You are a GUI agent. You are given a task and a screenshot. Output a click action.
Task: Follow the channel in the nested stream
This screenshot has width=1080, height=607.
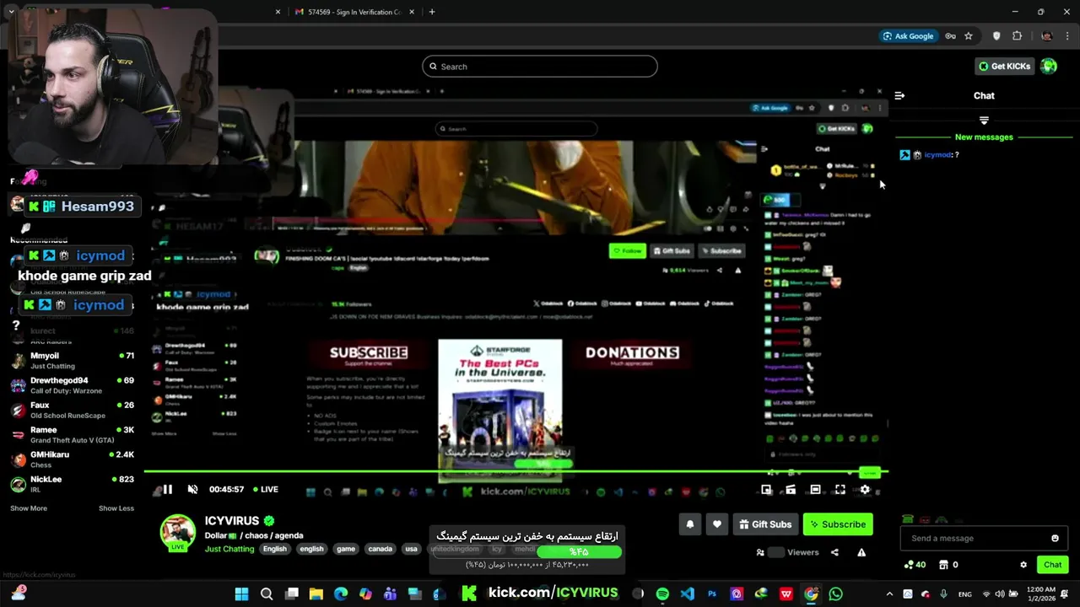[x=627, y=250]
